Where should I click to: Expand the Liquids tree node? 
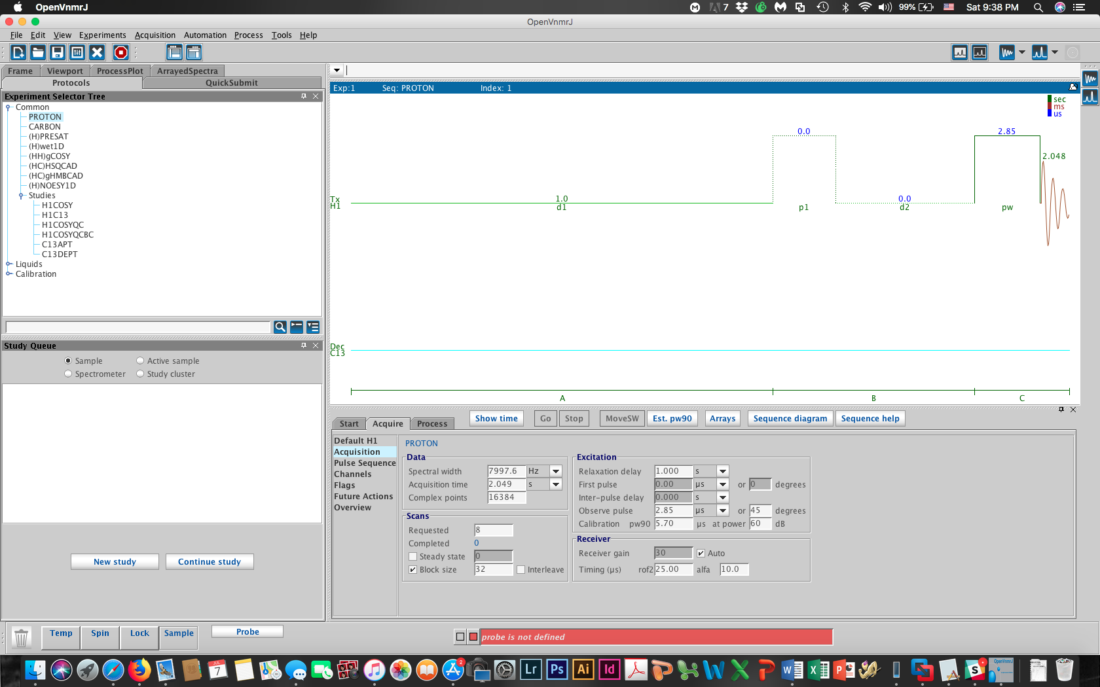coord(9,264)
